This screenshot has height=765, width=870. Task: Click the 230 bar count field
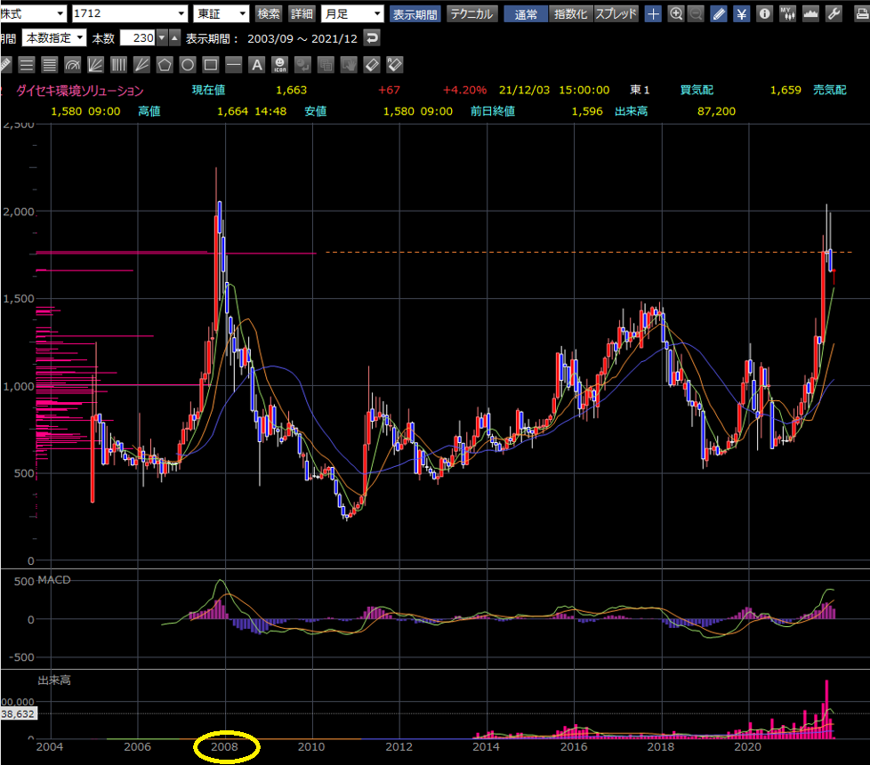(x=138, y=38)
